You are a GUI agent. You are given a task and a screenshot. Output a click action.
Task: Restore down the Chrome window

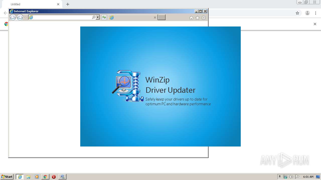click(306, 2)
